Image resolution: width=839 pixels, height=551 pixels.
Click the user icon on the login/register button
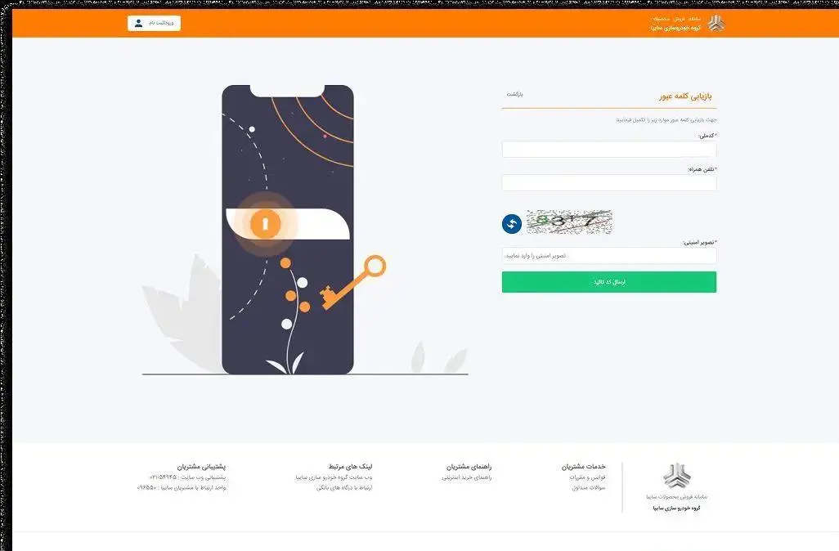pos(138,23)
